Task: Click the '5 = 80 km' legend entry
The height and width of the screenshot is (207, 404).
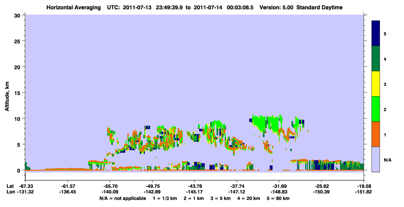Action: (278, 198)
